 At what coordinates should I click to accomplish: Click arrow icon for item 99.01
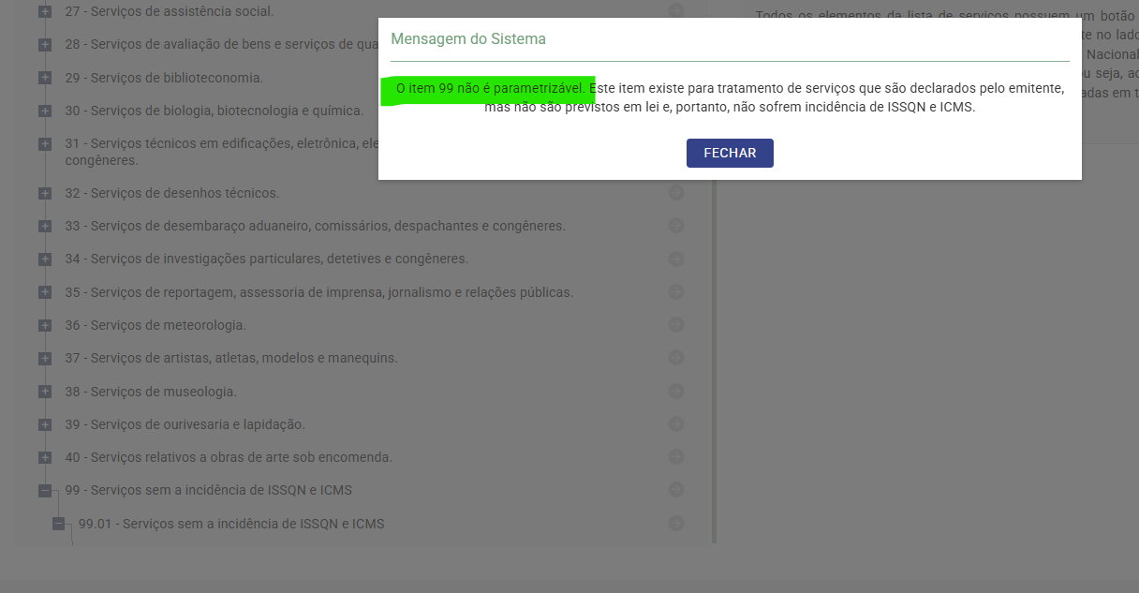tap(676, 523)
